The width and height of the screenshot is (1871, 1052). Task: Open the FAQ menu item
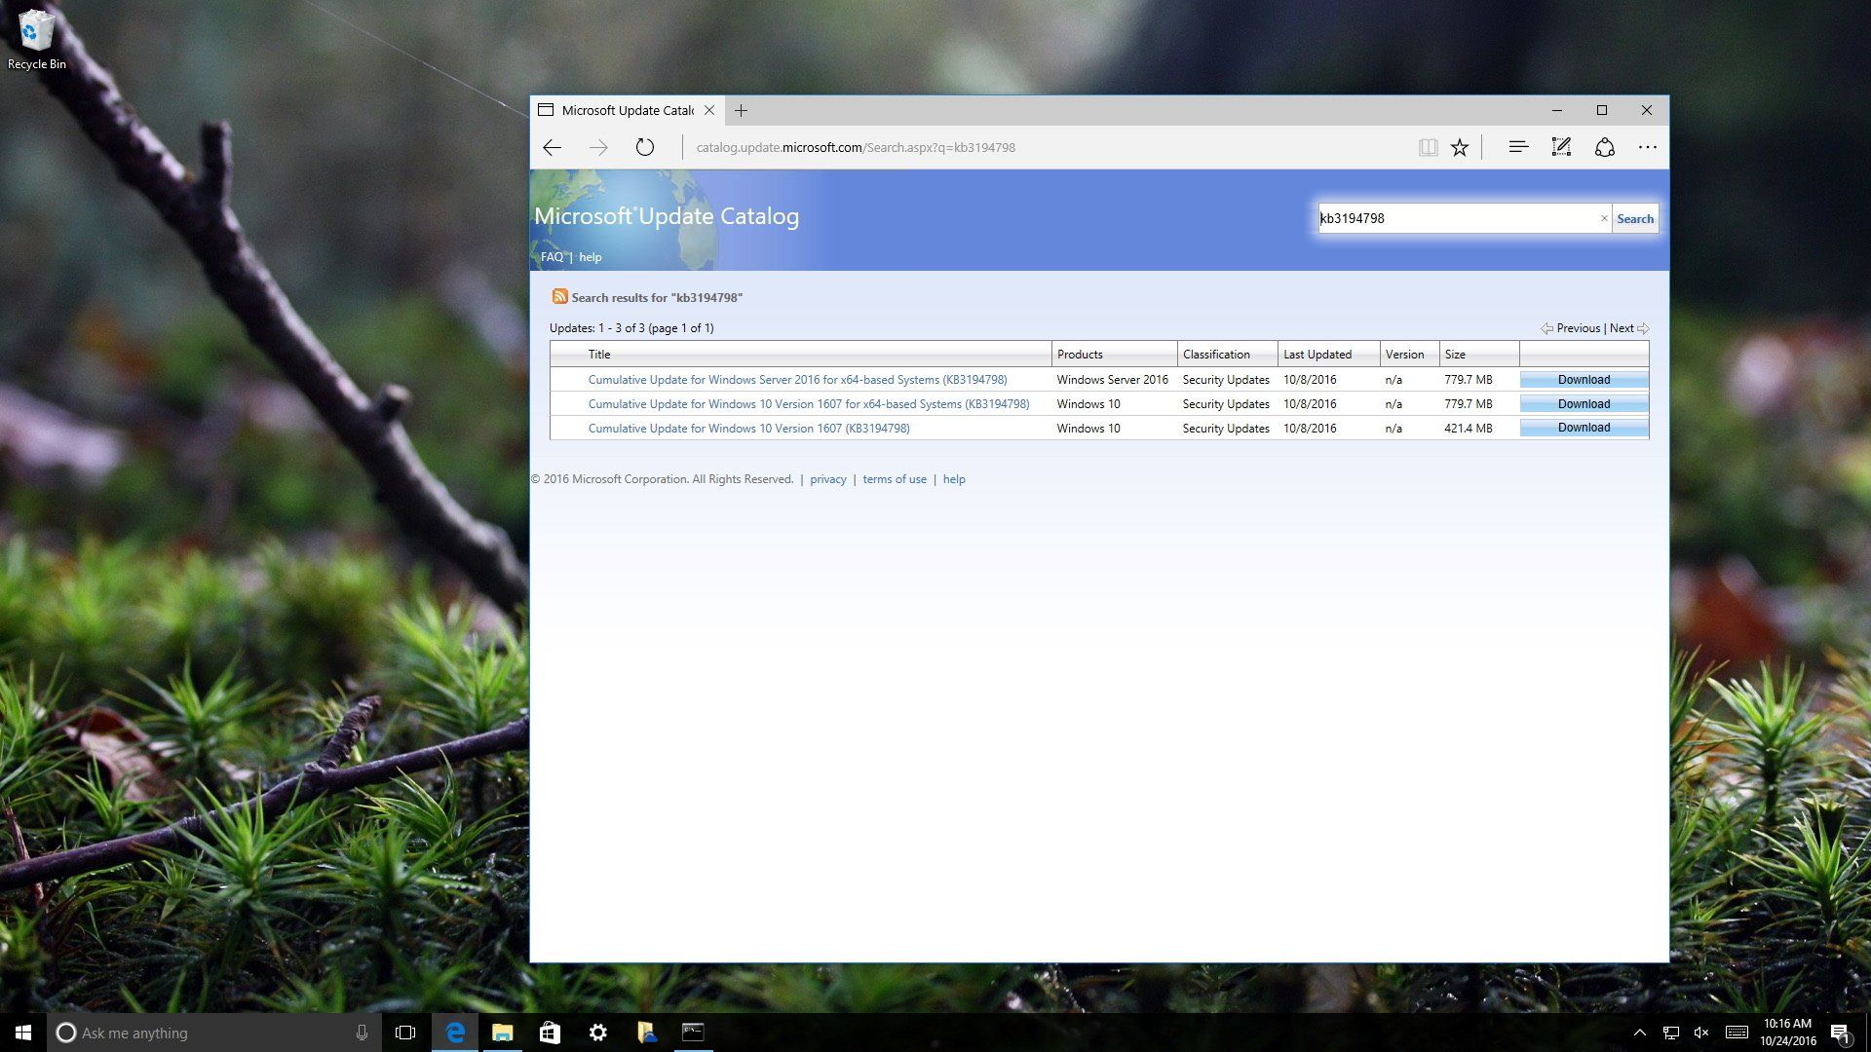coord(552,256)
